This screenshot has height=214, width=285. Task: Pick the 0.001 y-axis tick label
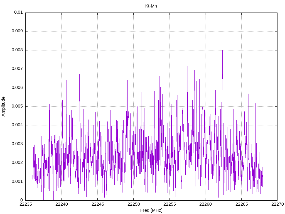pos(17,182)
